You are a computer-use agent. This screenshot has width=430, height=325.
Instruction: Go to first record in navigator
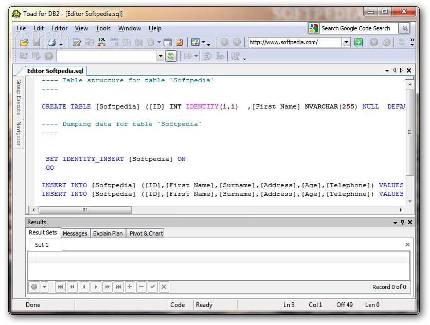60,287
